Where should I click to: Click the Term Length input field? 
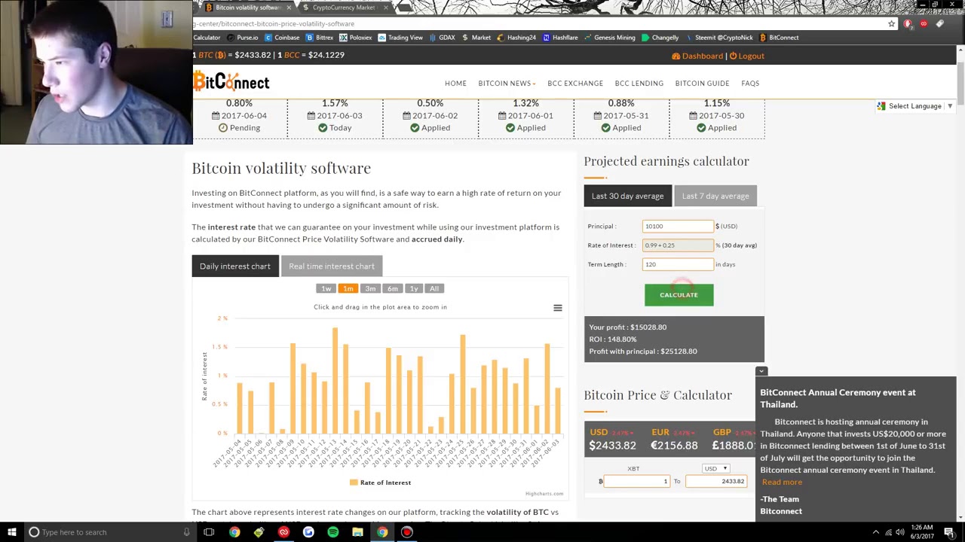678,264
